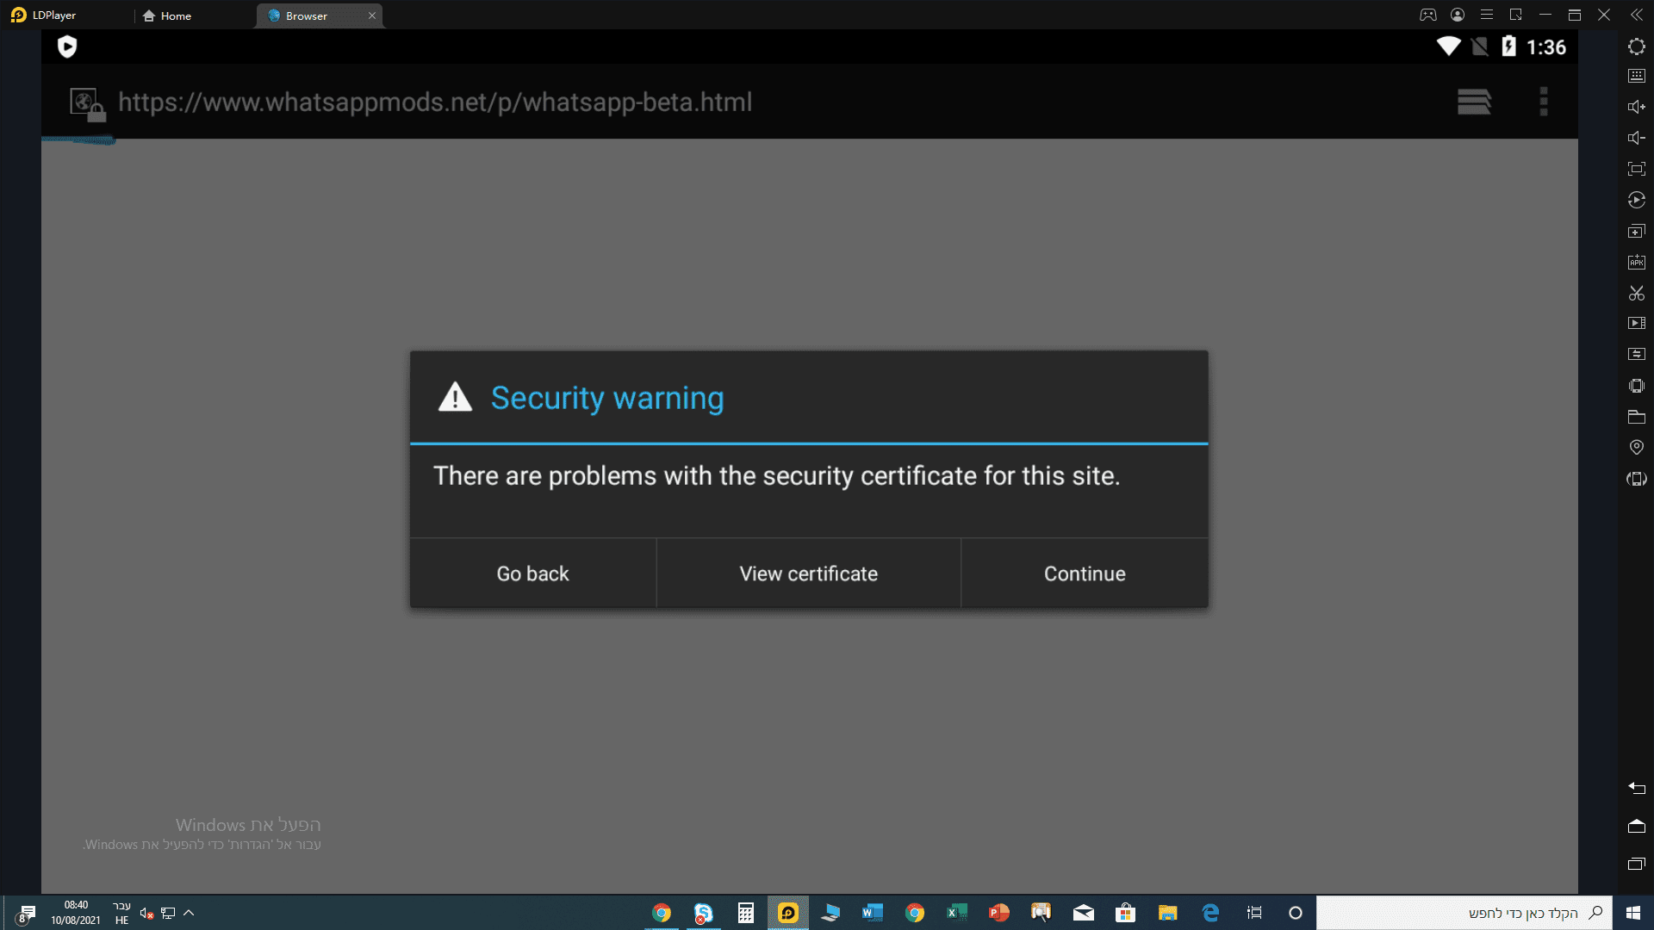Open the multi-instance sidebar icon
Screen dimensions: 1654x930
tap(1637, 231)
